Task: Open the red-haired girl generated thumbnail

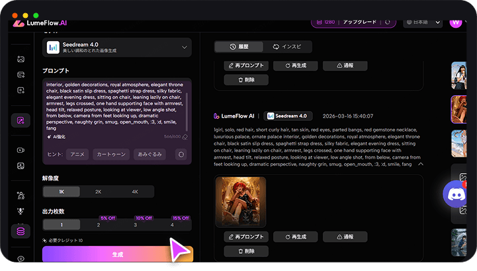Action: pyautogui.click(x=241, y=202)
